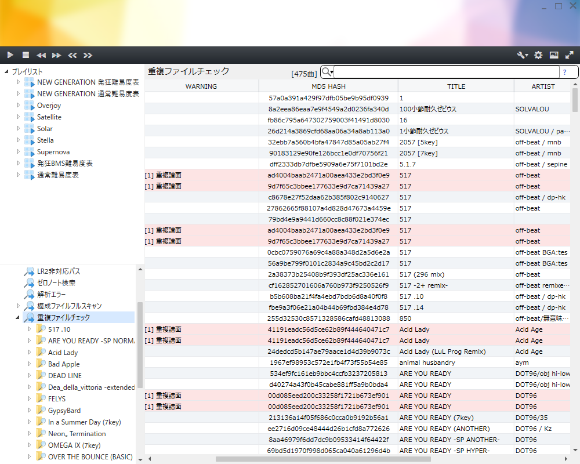
Task: Collapse the プレイリスト root node
Action: point(6,71)
